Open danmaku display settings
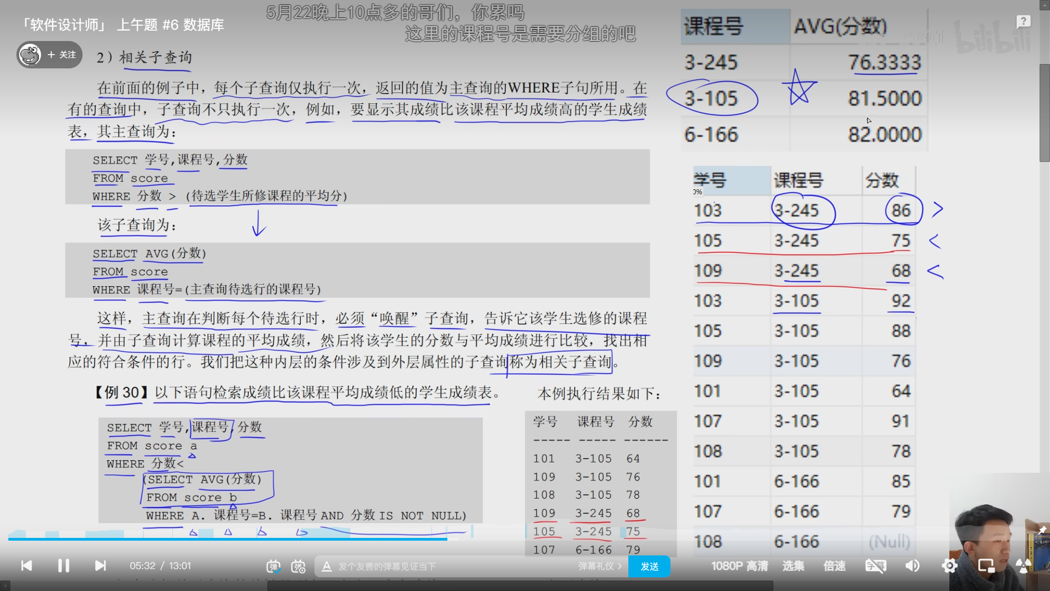Viewport: 1050px width, 591px height. [298, 566]
